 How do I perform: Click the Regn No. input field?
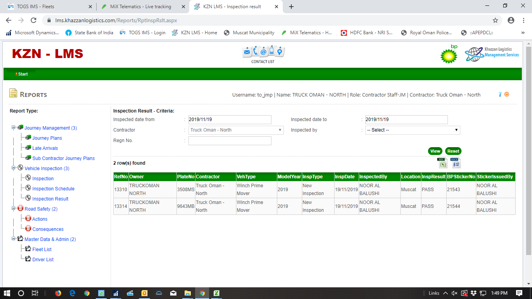(230, 141)
